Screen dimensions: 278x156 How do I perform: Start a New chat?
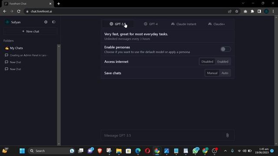[x=30, y=32]
